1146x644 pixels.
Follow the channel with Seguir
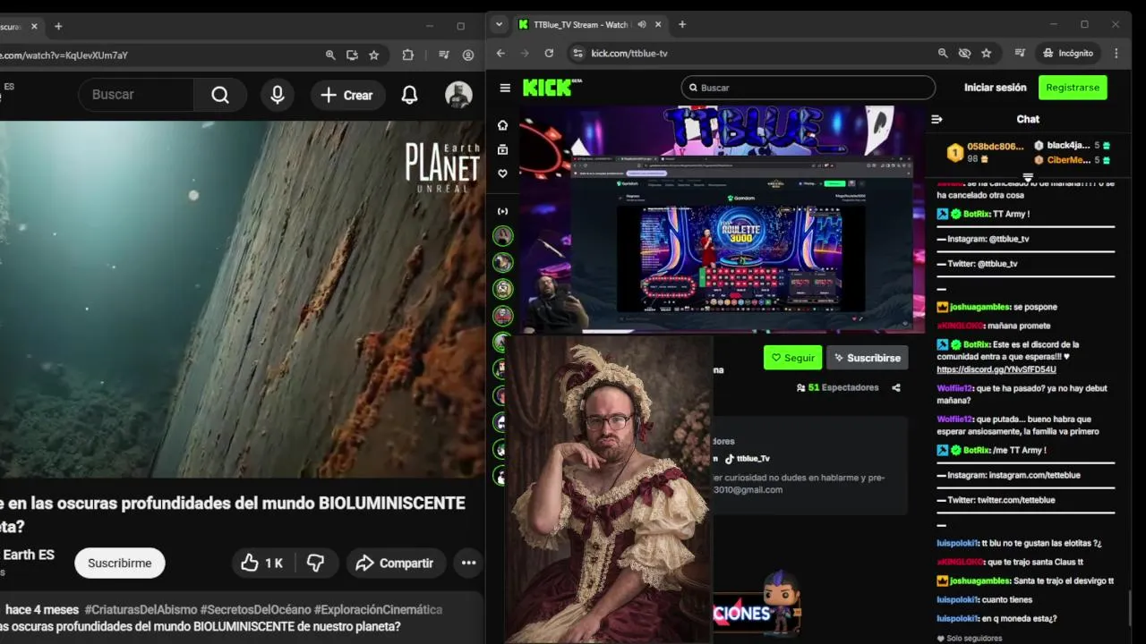(792, 358)
